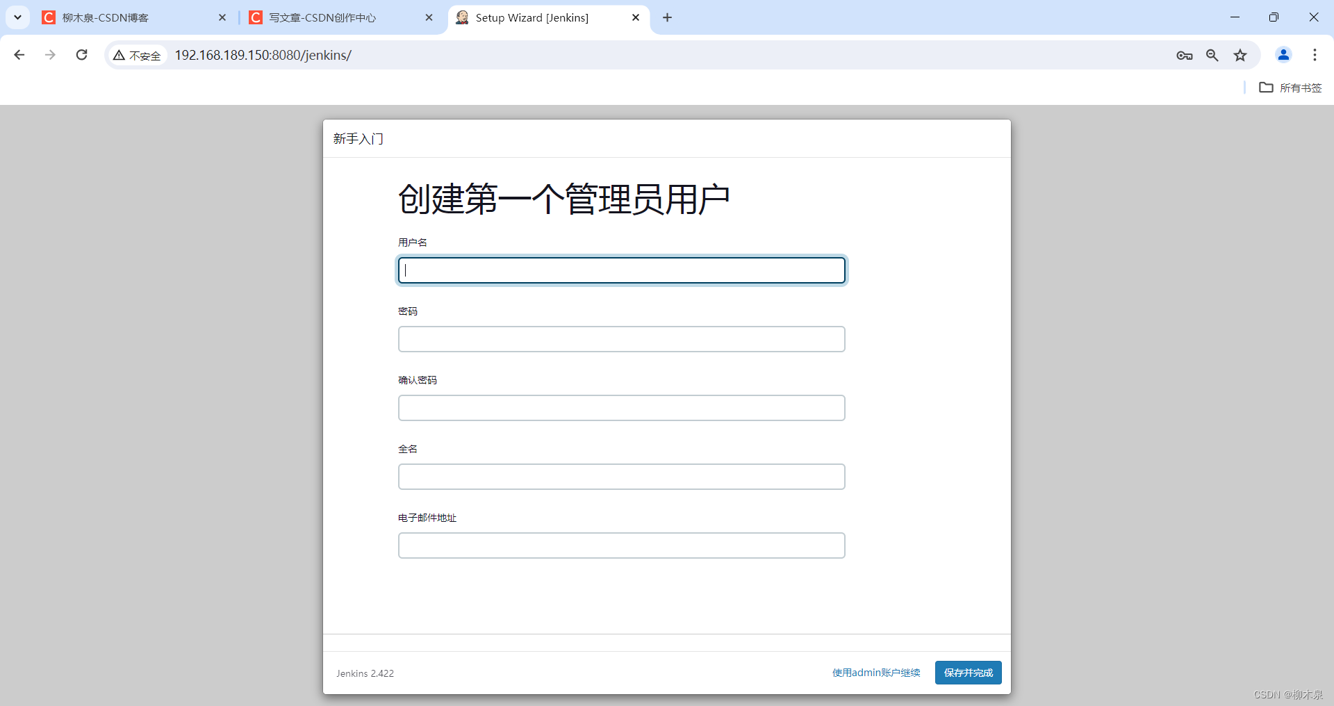Viewport: 1334px width, 706px height.
Task: Restore the browser window size
Action: tap(1274, 17)
